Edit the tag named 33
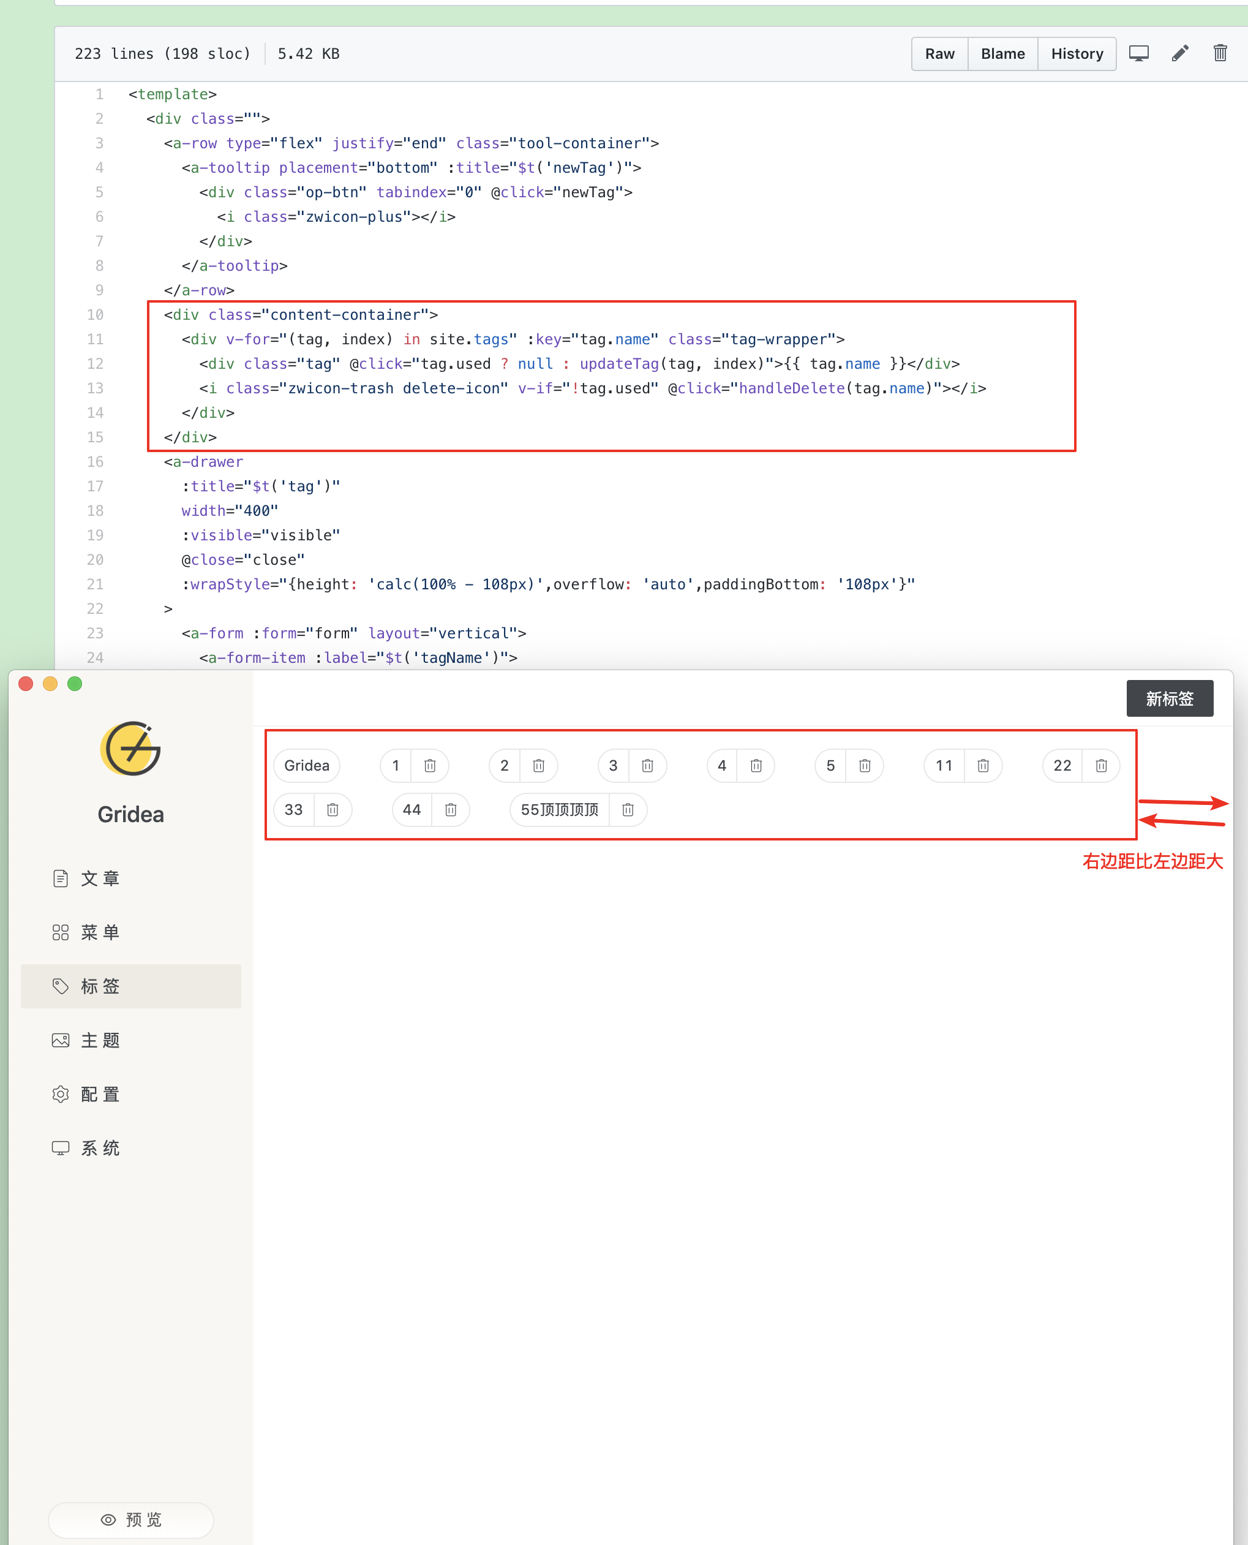Screen dimensions: 1248x1545 [293, 810]
